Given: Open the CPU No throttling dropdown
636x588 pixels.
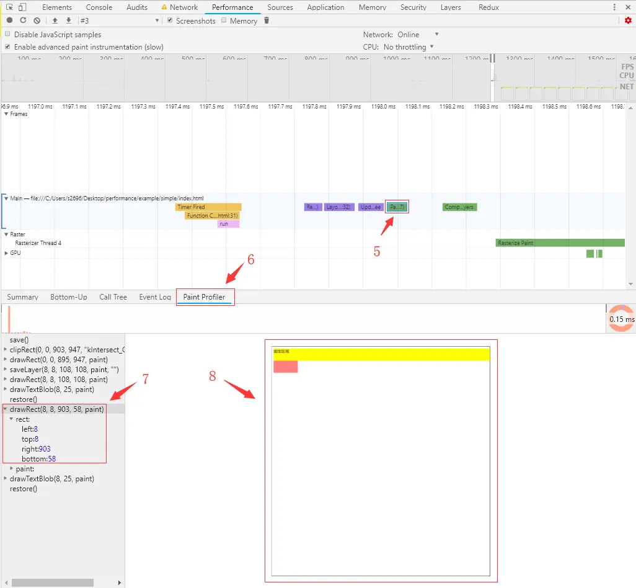Looking at the screenshot, I should (409, 47).
